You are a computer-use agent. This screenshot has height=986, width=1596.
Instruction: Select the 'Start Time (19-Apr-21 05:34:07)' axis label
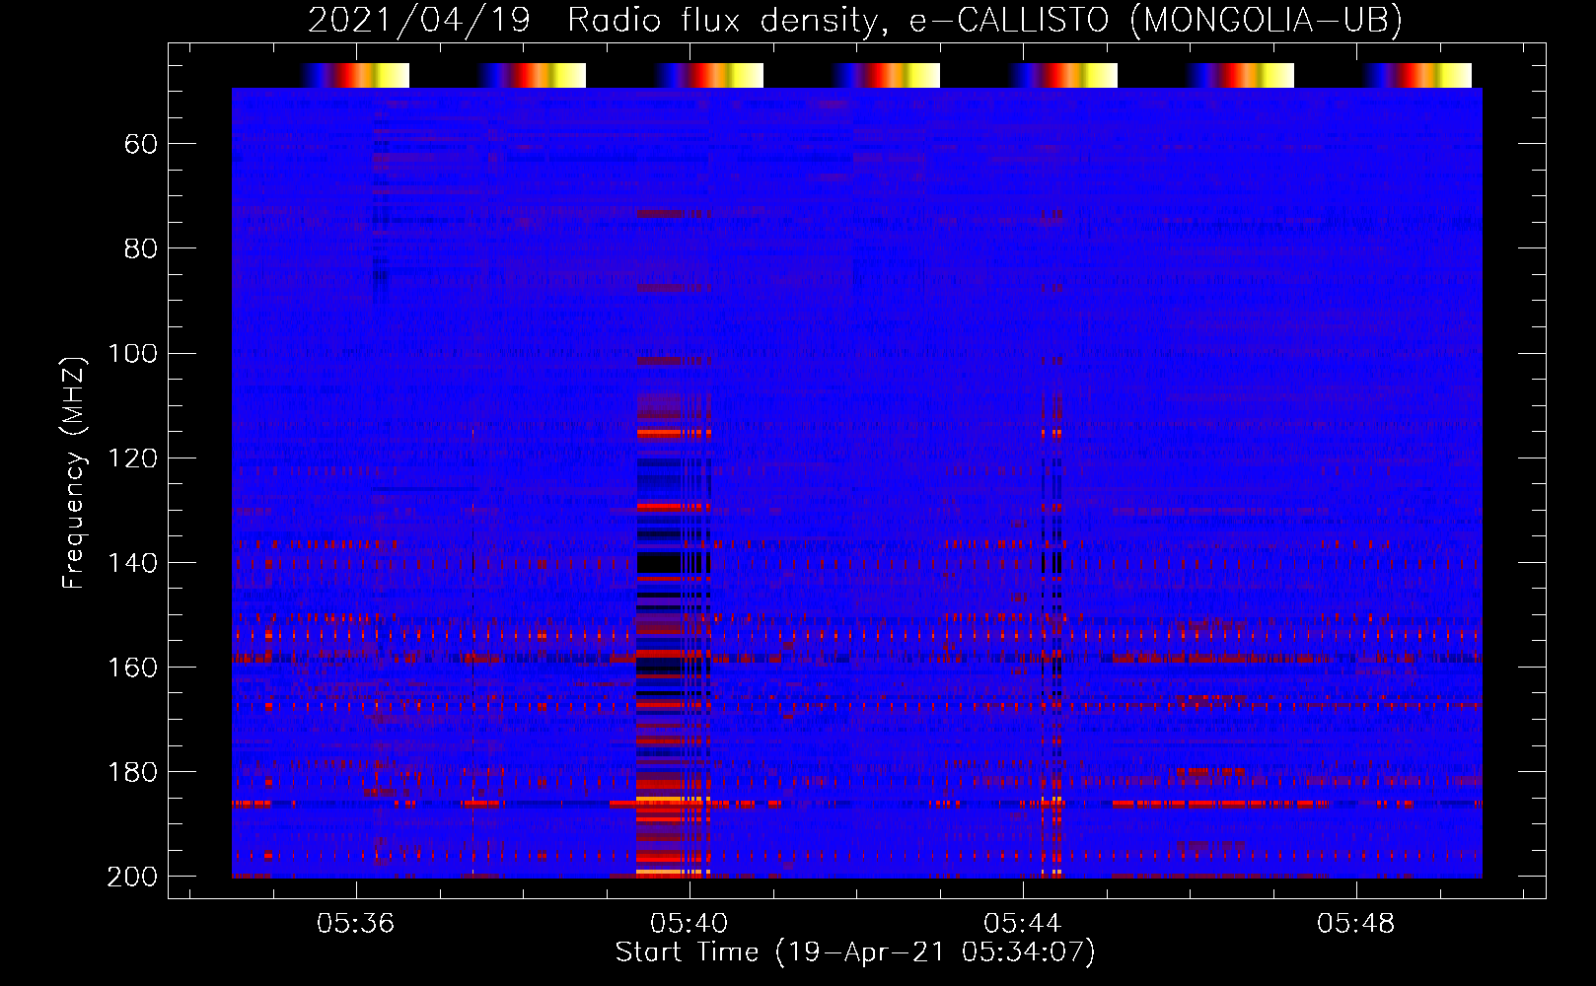(855, 952)
